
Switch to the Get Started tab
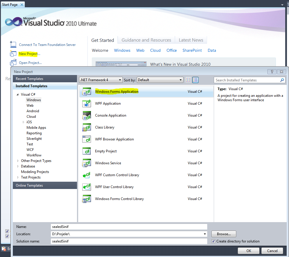point(103,40)
